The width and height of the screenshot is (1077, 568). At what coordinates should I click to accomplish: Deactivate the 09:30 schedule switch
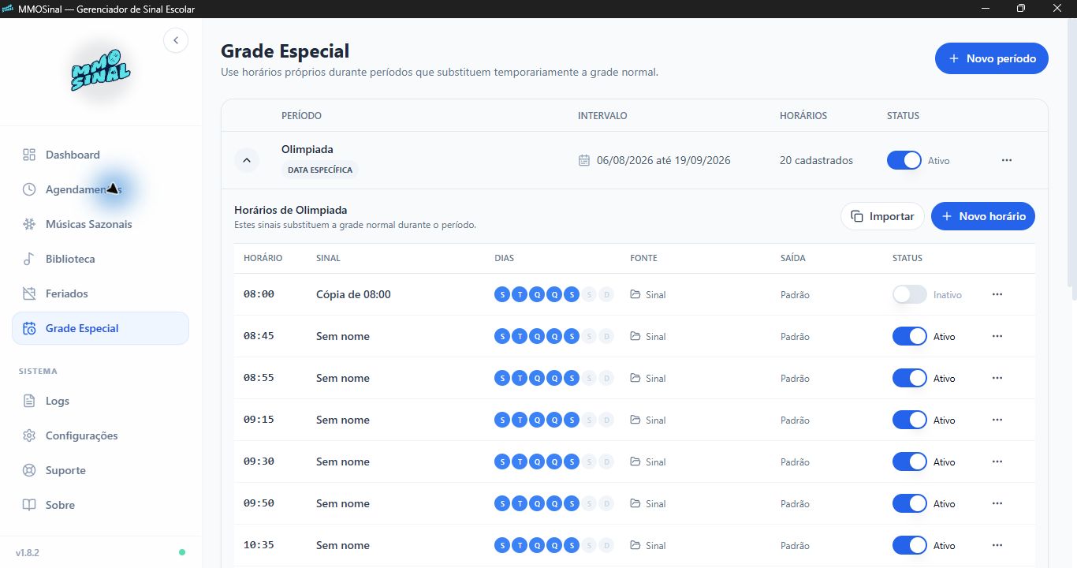(910, 461)
